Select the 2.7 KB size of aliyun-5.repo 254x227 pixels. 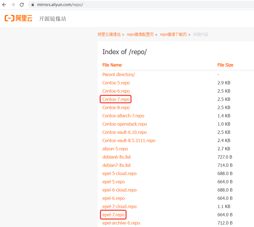[224, 149]
